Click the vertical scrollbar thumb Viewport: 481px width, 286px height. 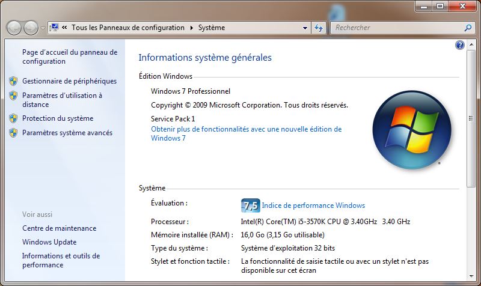coord(471,118)
